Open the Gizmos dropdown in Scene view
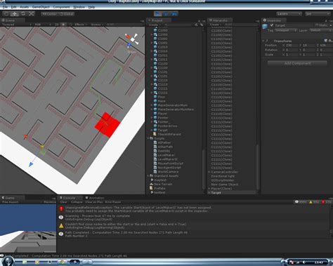333x266 pixels. (x=97, y=25)
